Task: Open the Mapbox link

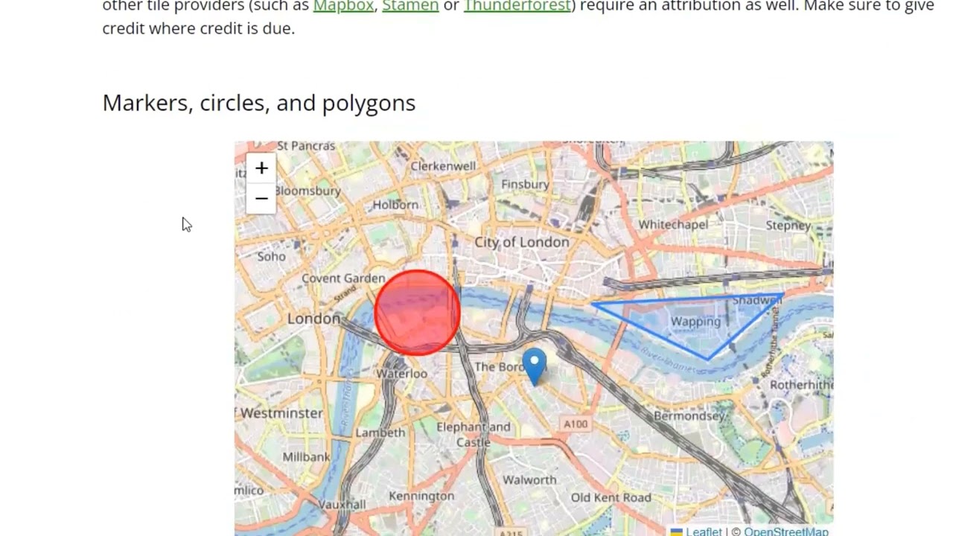Action: [343, 6]
